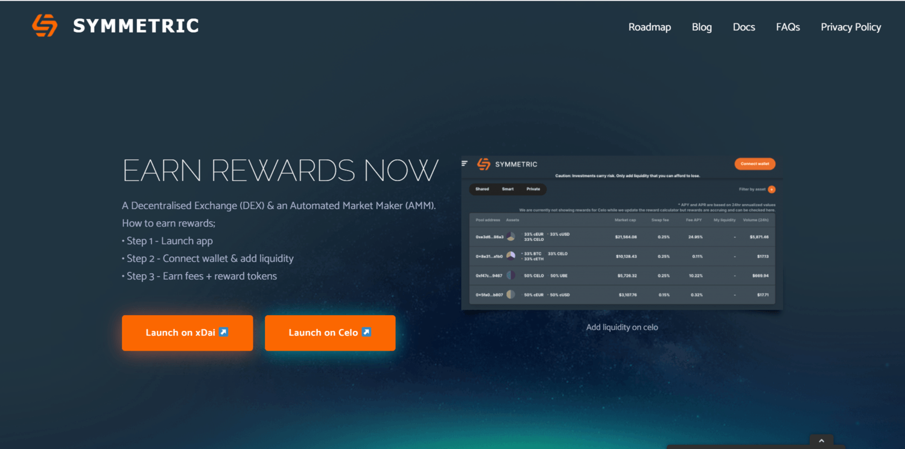Click pie chart icon of 33% BTC pool

[x=510, y=256]
